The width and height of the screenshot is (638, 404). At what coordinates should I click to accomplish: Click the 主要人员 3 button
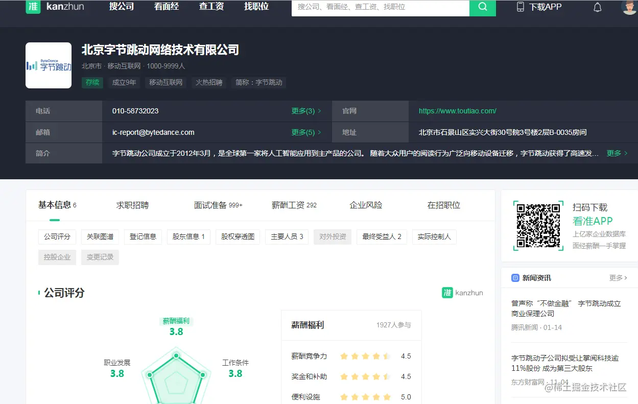point(287,237)
